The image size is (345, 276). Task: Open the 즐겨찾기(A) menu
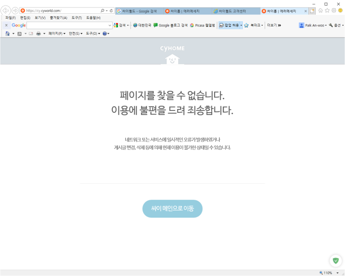(59, 18)
